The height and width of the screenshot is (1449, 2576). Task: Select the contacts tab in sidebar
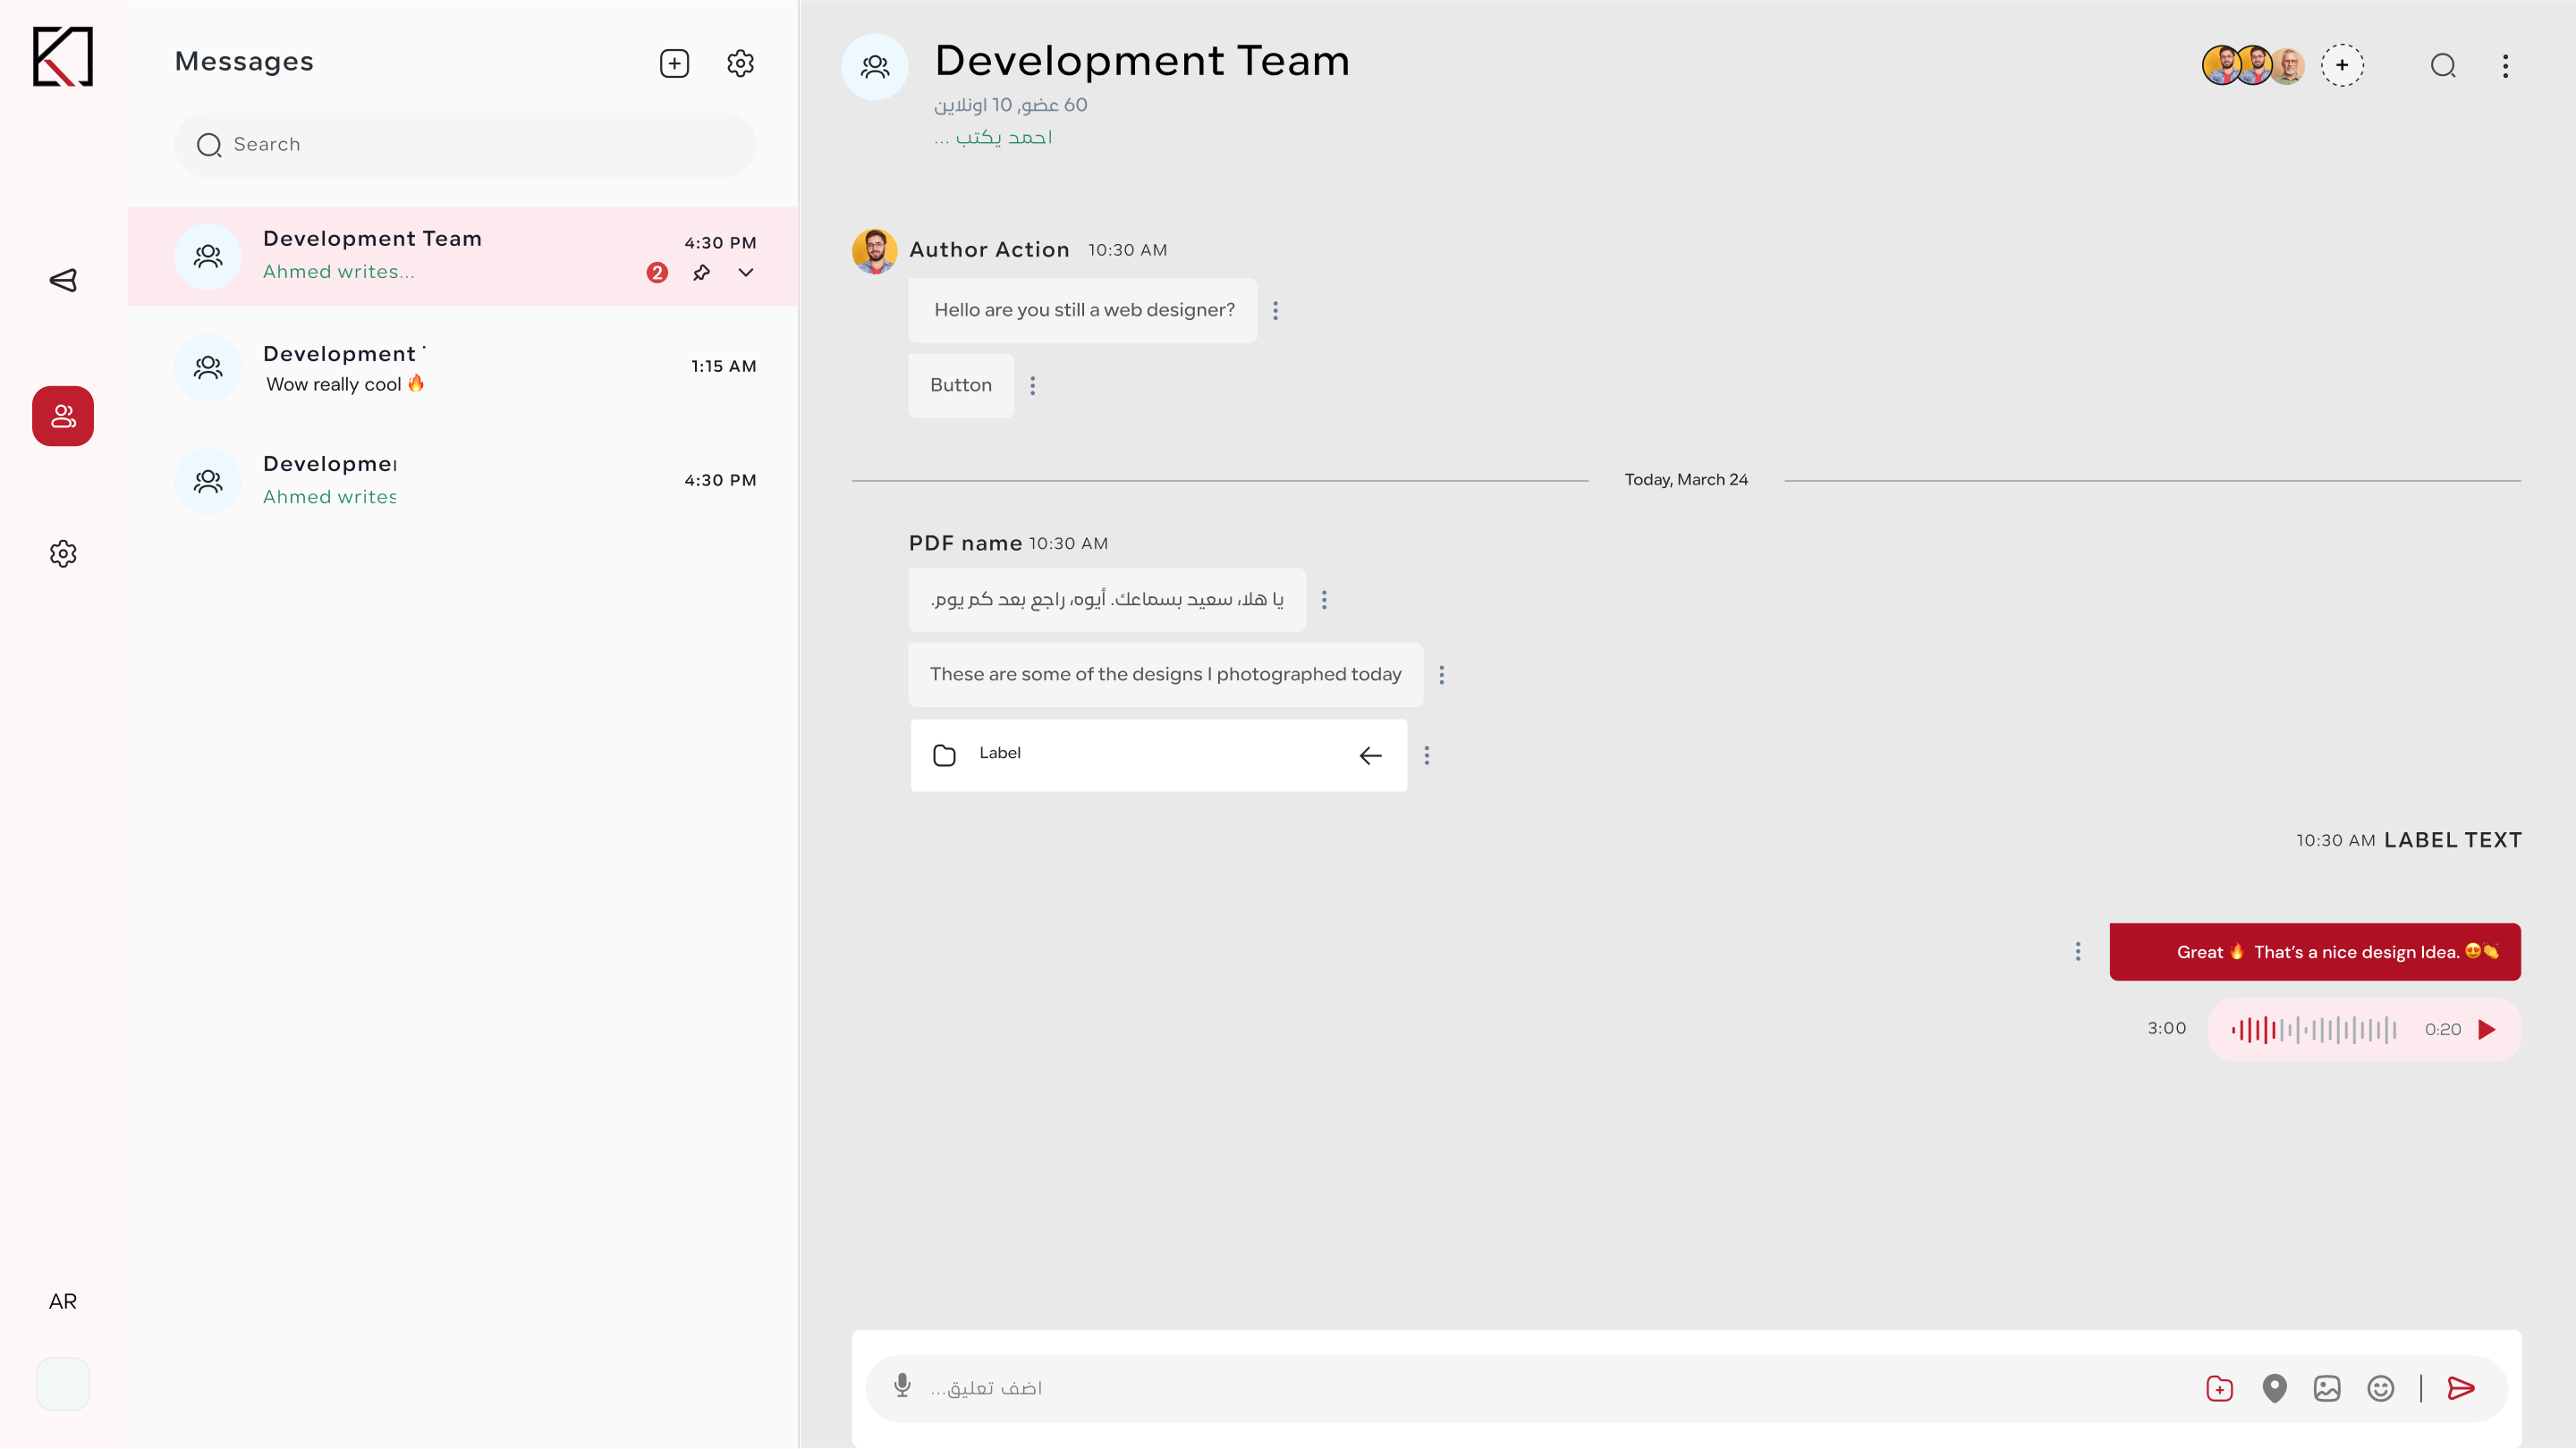[x=63, y=416]
